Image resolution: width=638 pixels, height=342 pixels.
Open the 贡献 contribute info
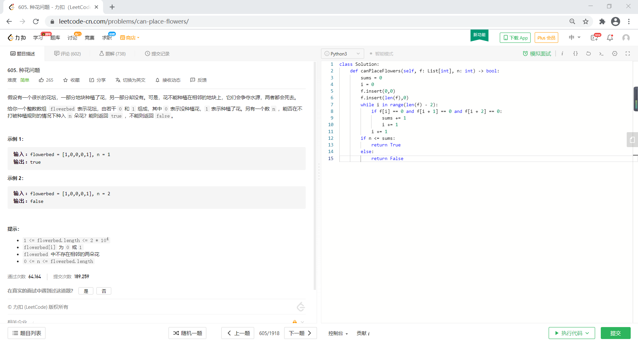(363, 333)
